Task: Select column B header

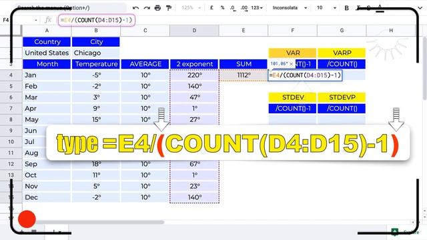Action: coord(96,31)
